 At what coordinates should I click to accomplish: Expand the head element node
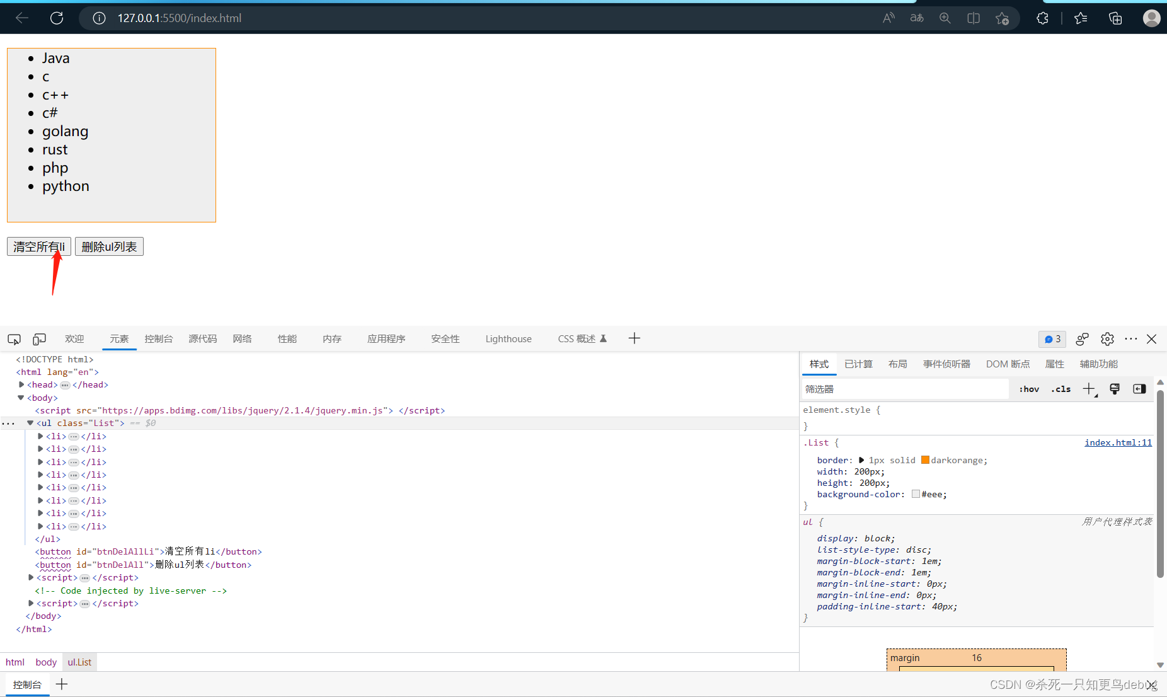point(21,384)
